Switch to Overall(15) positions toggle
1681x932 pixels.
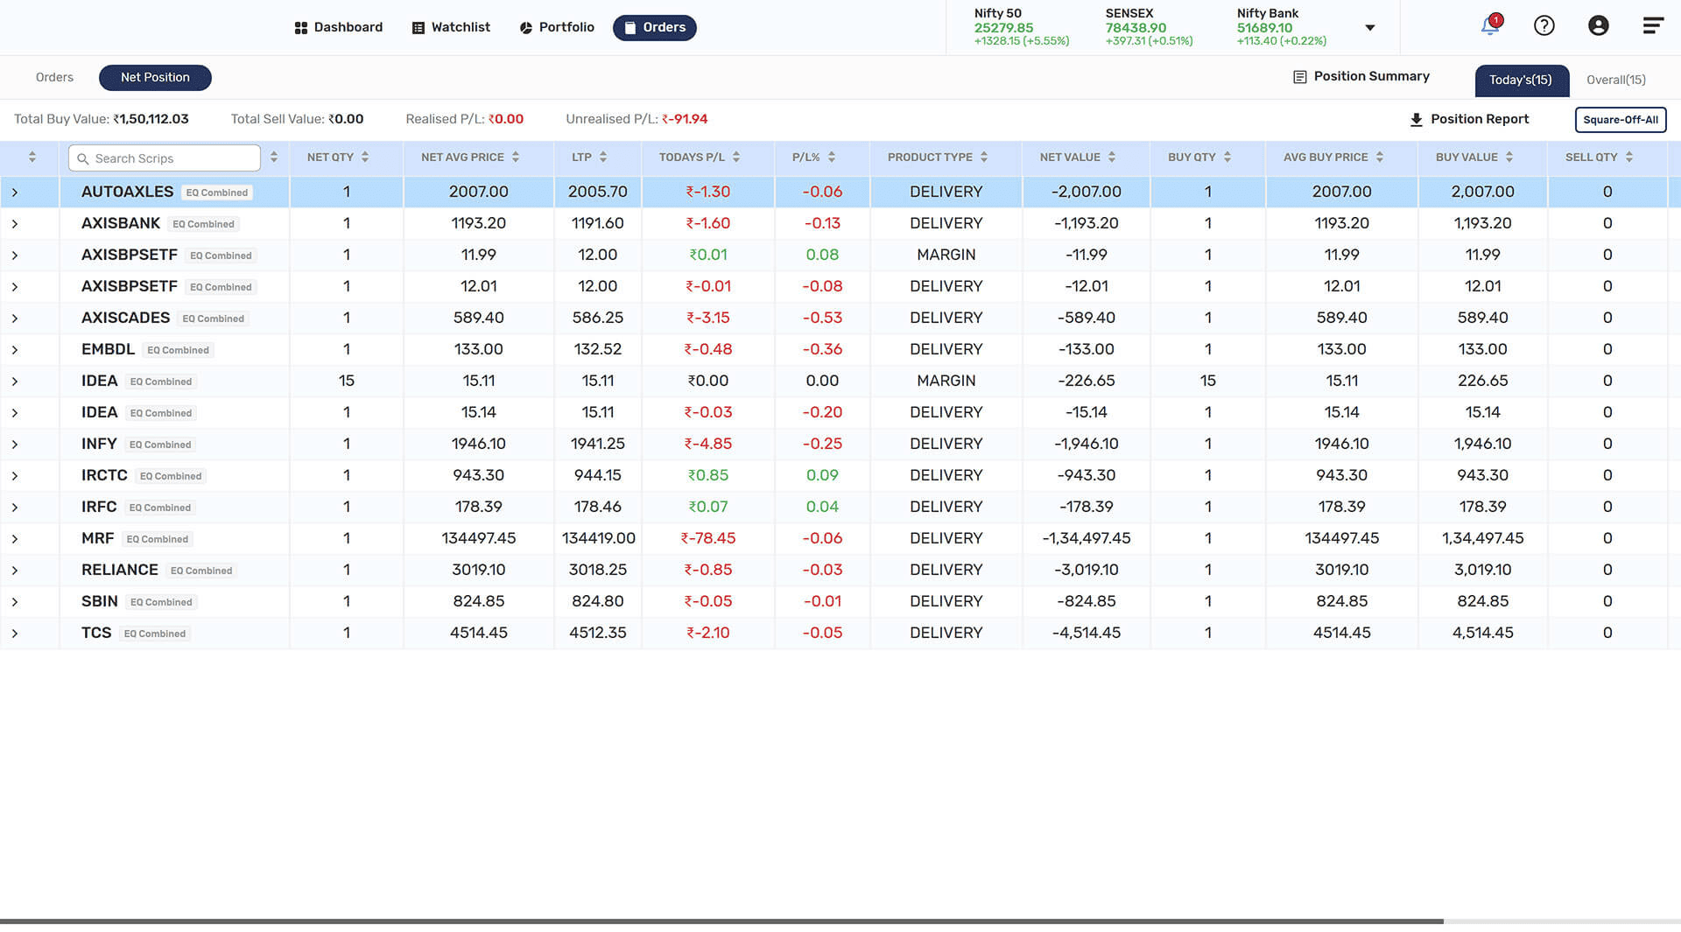point(1616,80)
